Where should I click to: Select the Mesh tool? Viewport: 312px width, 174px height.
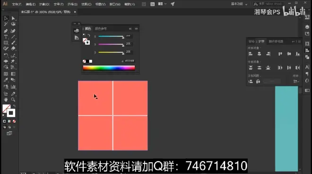pyautogui.click(x=6, y=74)
